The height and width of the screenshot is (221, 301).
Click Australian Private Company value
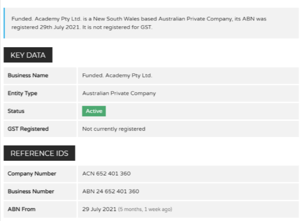119,93
